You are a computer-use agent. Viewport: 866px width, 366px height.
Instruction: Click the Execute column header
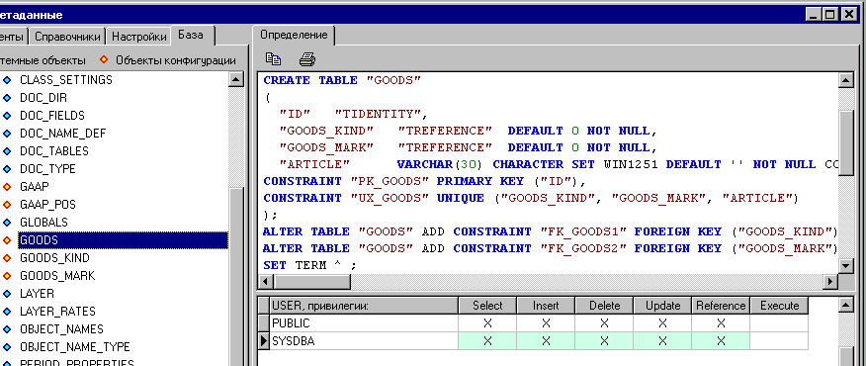(x=779, y=306)
